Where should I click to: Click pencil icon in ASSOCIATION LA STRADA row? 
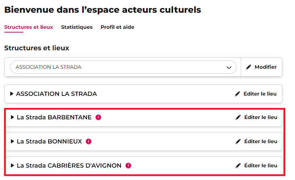pos(237,94)
